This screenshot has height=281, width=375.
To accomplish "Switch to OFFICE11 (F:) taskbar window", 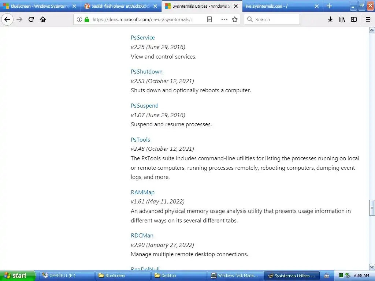I will click(67, 276).
